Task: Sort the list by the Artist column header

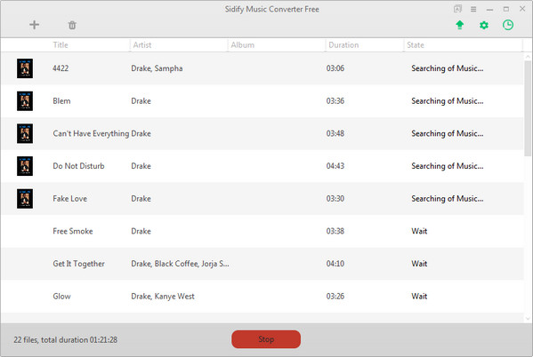Action: 142,44
